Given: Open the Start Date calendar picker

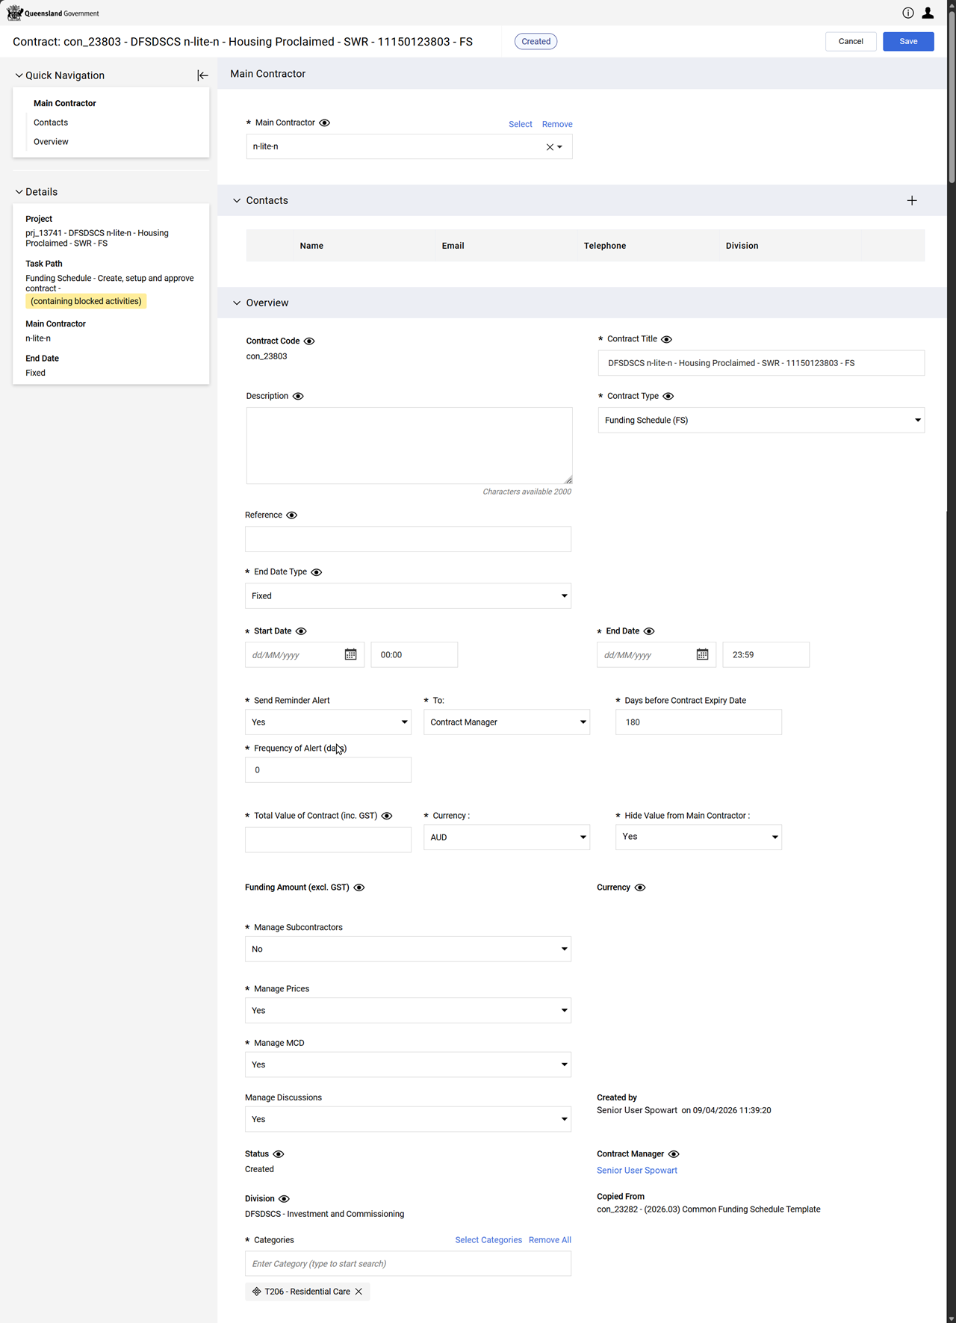Looking at the screenshot, I should pyautogui.click(x=350, y=654).
